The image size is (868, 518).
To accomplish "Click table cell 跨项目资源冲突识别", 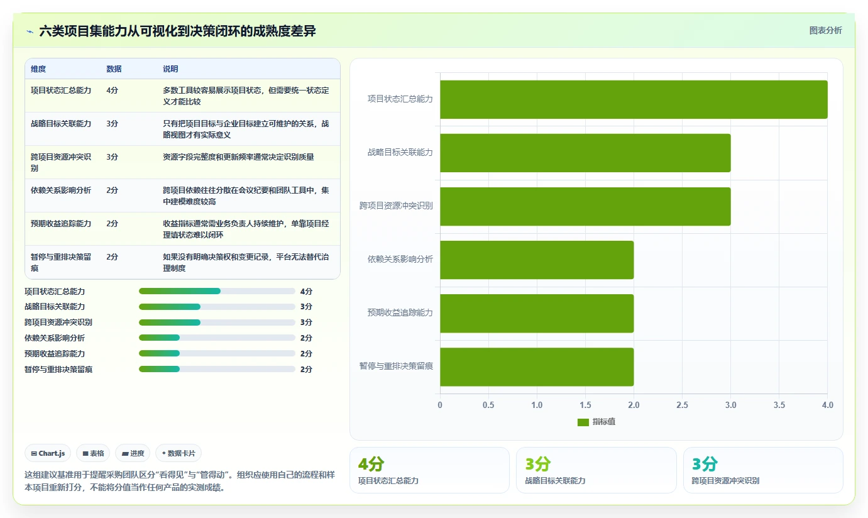I will [61, 163].
